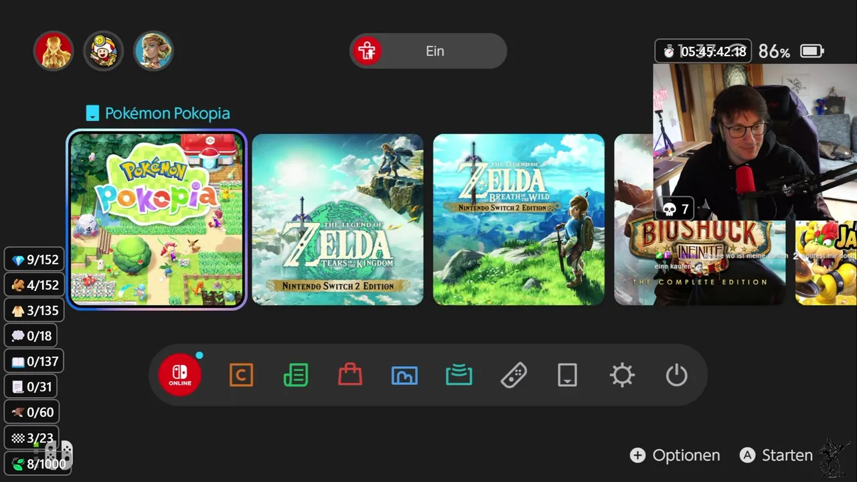
Task: Click the counter showing 3/135
Action: point(34,311)
